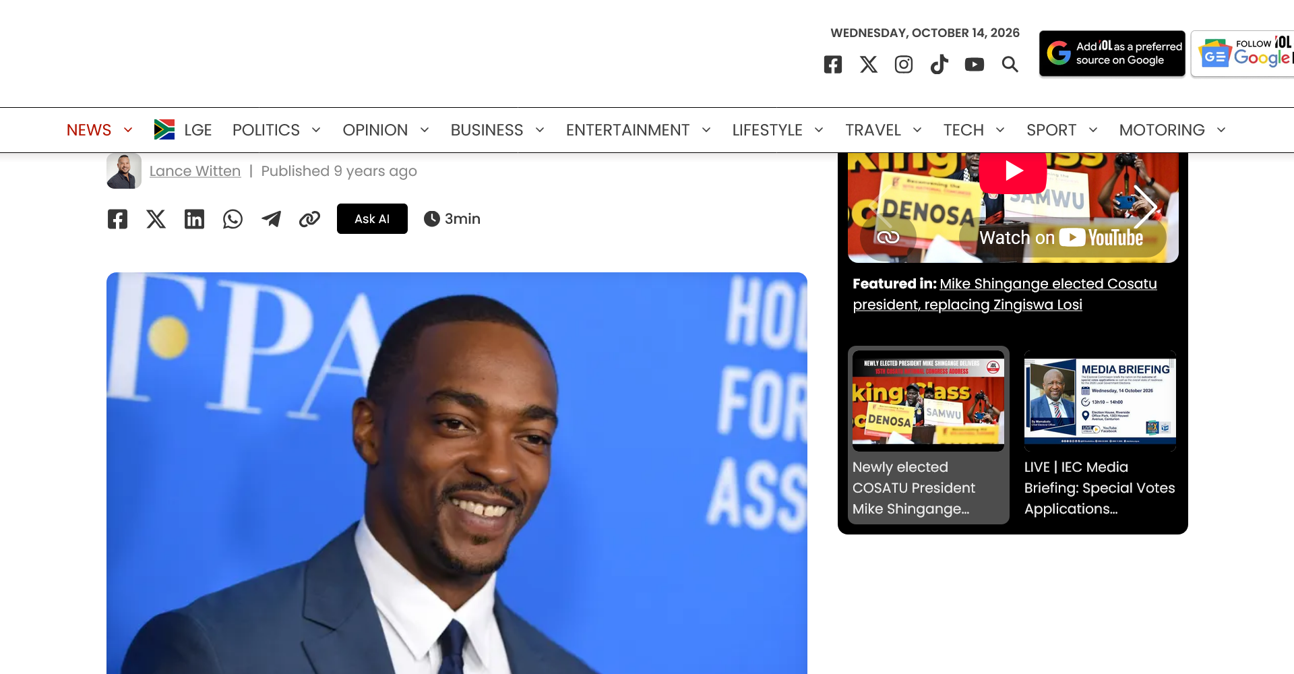This screenshot has width=1294, height=674.
Task: Open the OPINION section
Action: point(375,130)
